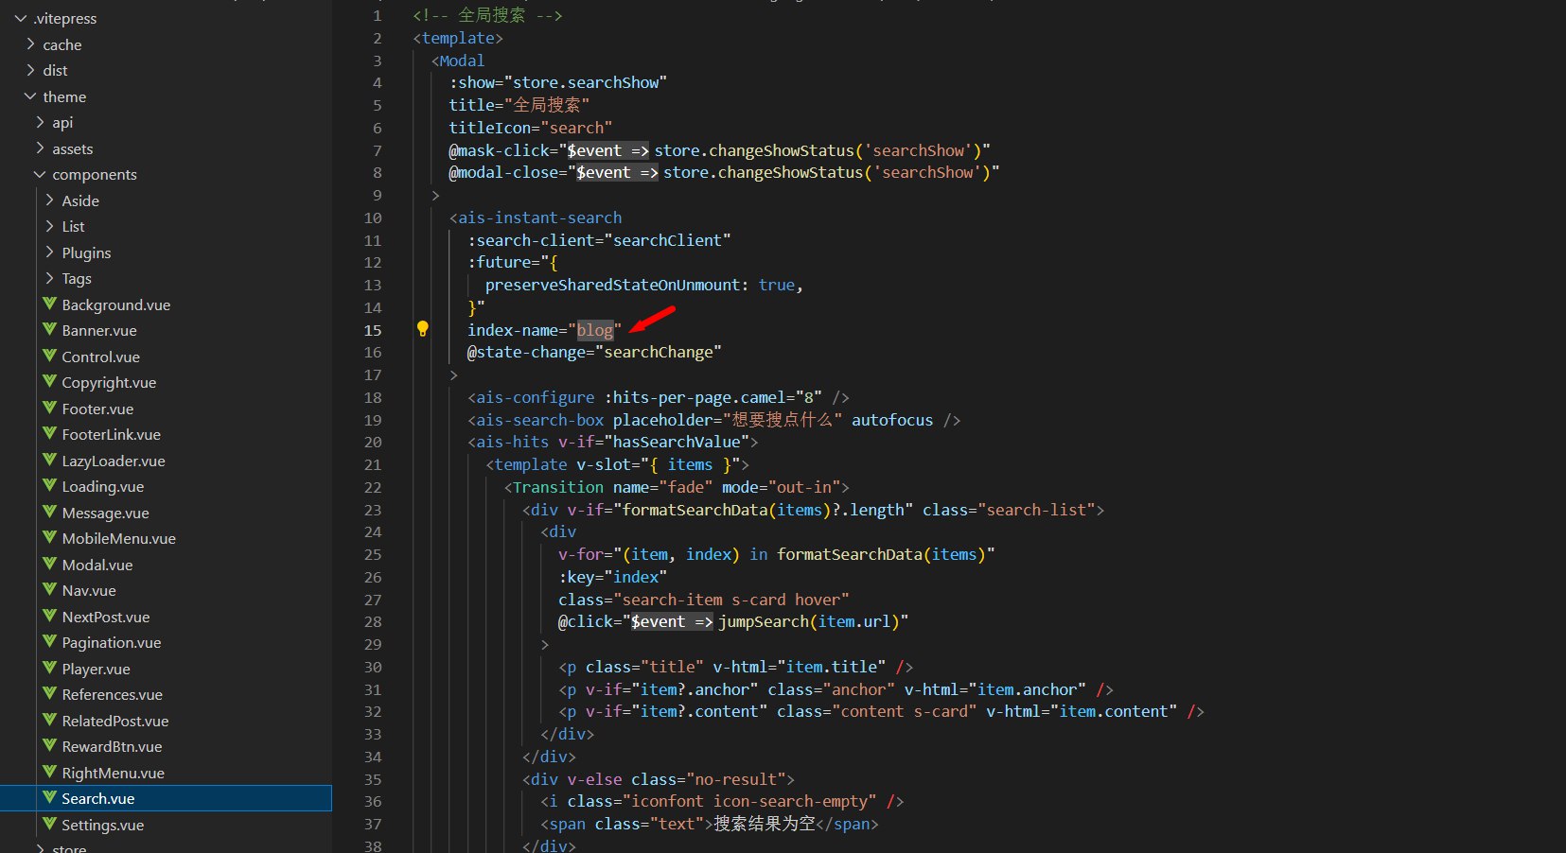Open Pagination.vue file
The height and width of the screenshot is (853, 1566).
[111, 642]
